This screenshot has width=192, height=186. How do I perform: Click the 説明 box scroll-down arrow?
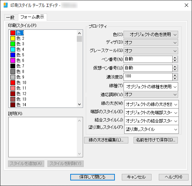pos(79,154)
